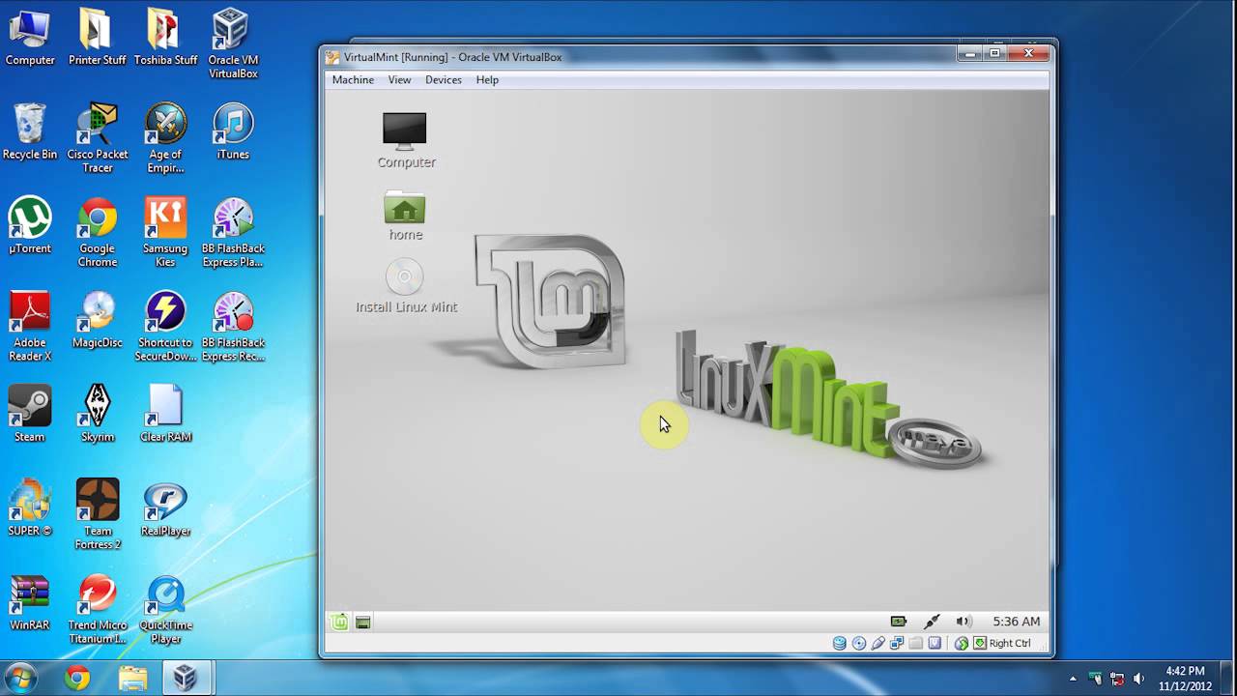
Task: Select the home folder on Mint desktop
Action: [405, 216]
